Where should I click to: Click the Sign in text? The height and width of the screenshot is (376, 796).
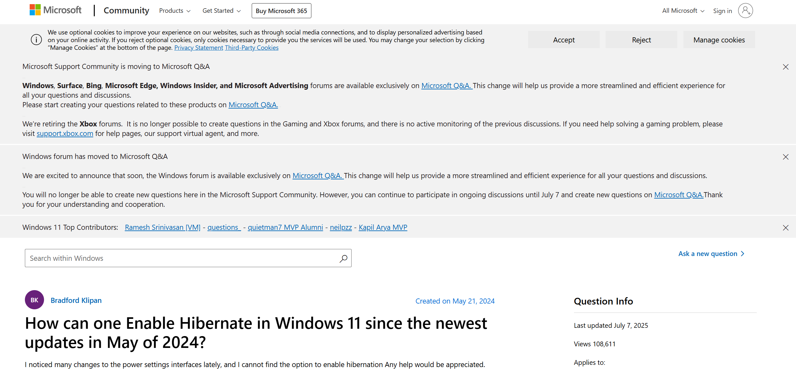[x=723, y=11]
